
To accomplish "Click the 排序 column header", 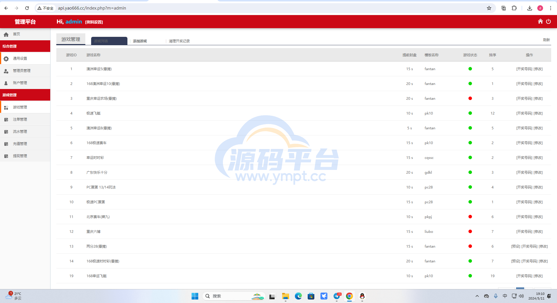I will [492, 55].
